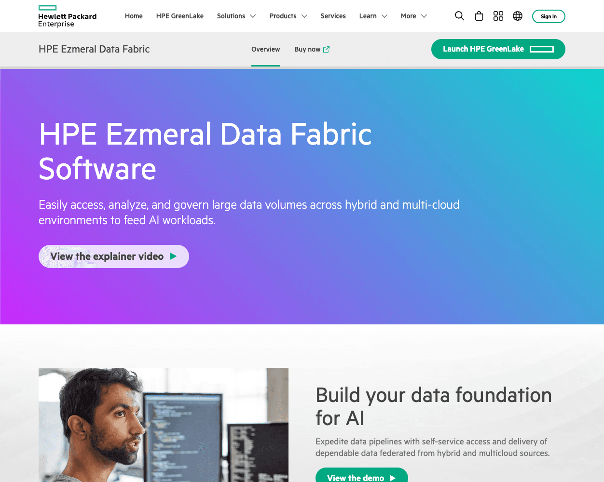Click the HPE Ezmeral Data Fabric title

(94, 49)
